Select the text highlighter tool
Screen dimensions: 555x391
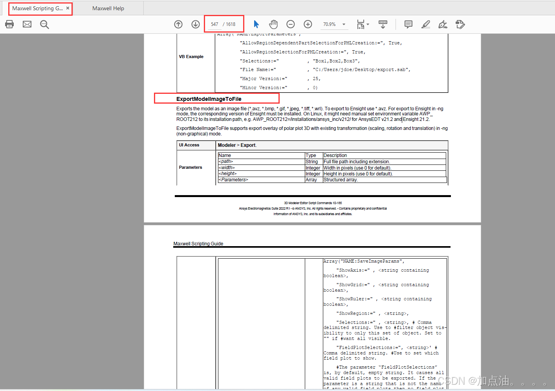pyautogui.click(x=426, y=24)
